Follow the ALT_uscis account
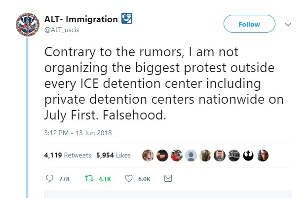Image resolution: width=308 pixels, height=198 pixels. [249, 24]
